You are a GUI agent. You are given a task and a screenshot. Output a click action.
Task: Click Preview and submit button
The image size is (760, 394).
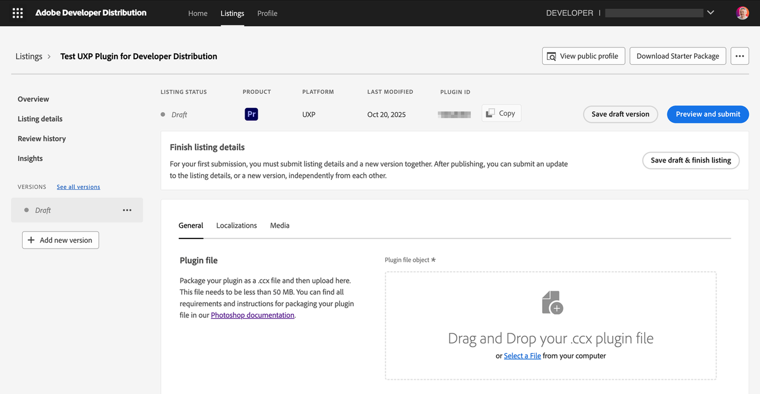(708, 114)
